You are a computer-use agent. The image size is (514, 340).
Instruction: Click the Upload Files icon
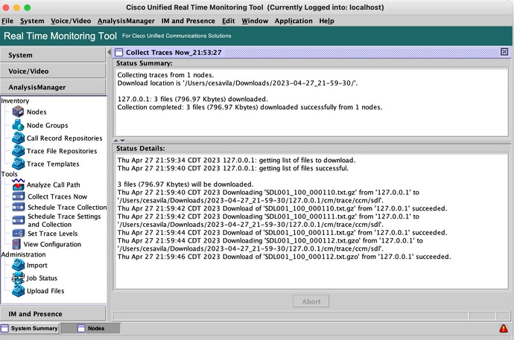[18, 291]
